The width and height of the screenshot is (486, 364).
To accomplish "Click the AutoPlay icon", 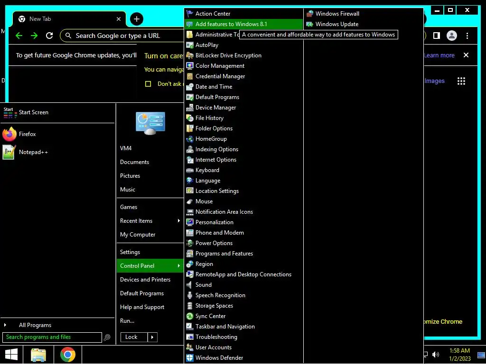I will pos(190,45).
